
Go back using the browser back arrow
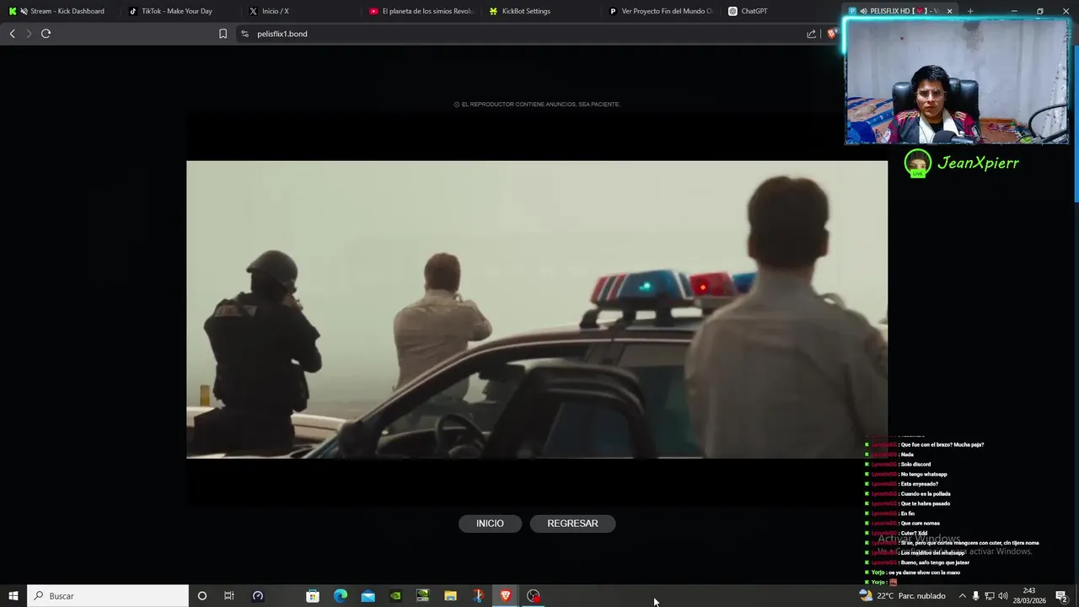pos(12,34)
